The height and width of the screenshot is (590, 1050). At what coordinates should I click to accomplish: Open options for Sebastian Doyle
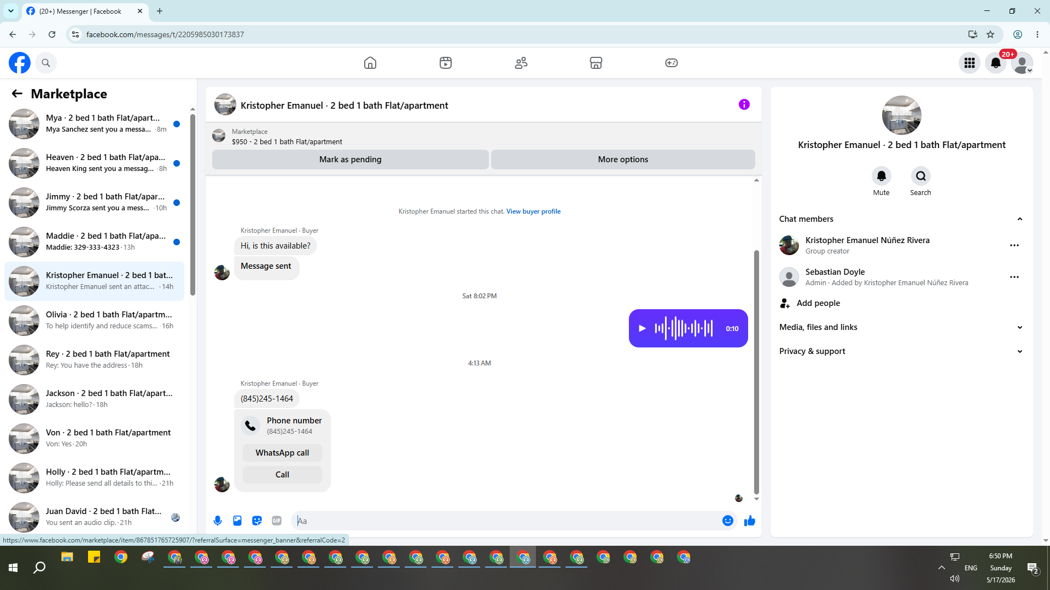[1014, 277]
